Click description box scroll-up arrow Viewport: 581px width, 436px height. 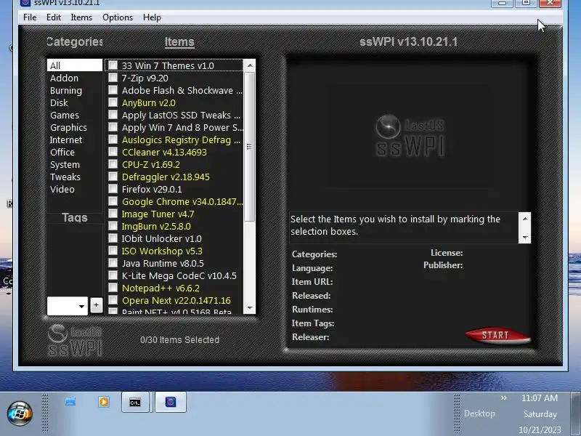(x=525, y=219)
